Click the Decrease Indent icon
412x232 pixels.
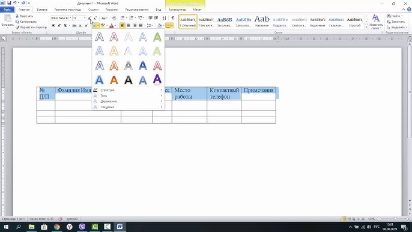click(x=150, y=18)
